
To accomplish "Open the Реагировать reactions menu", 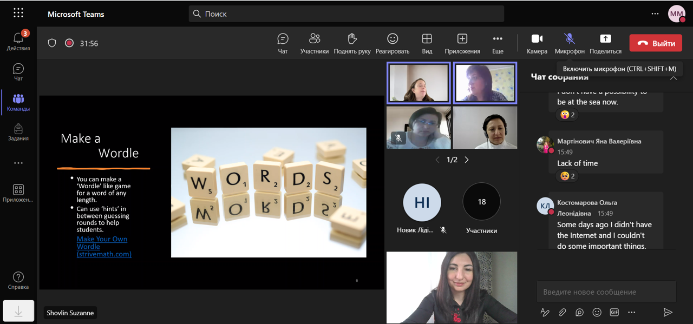I will 393,43.
